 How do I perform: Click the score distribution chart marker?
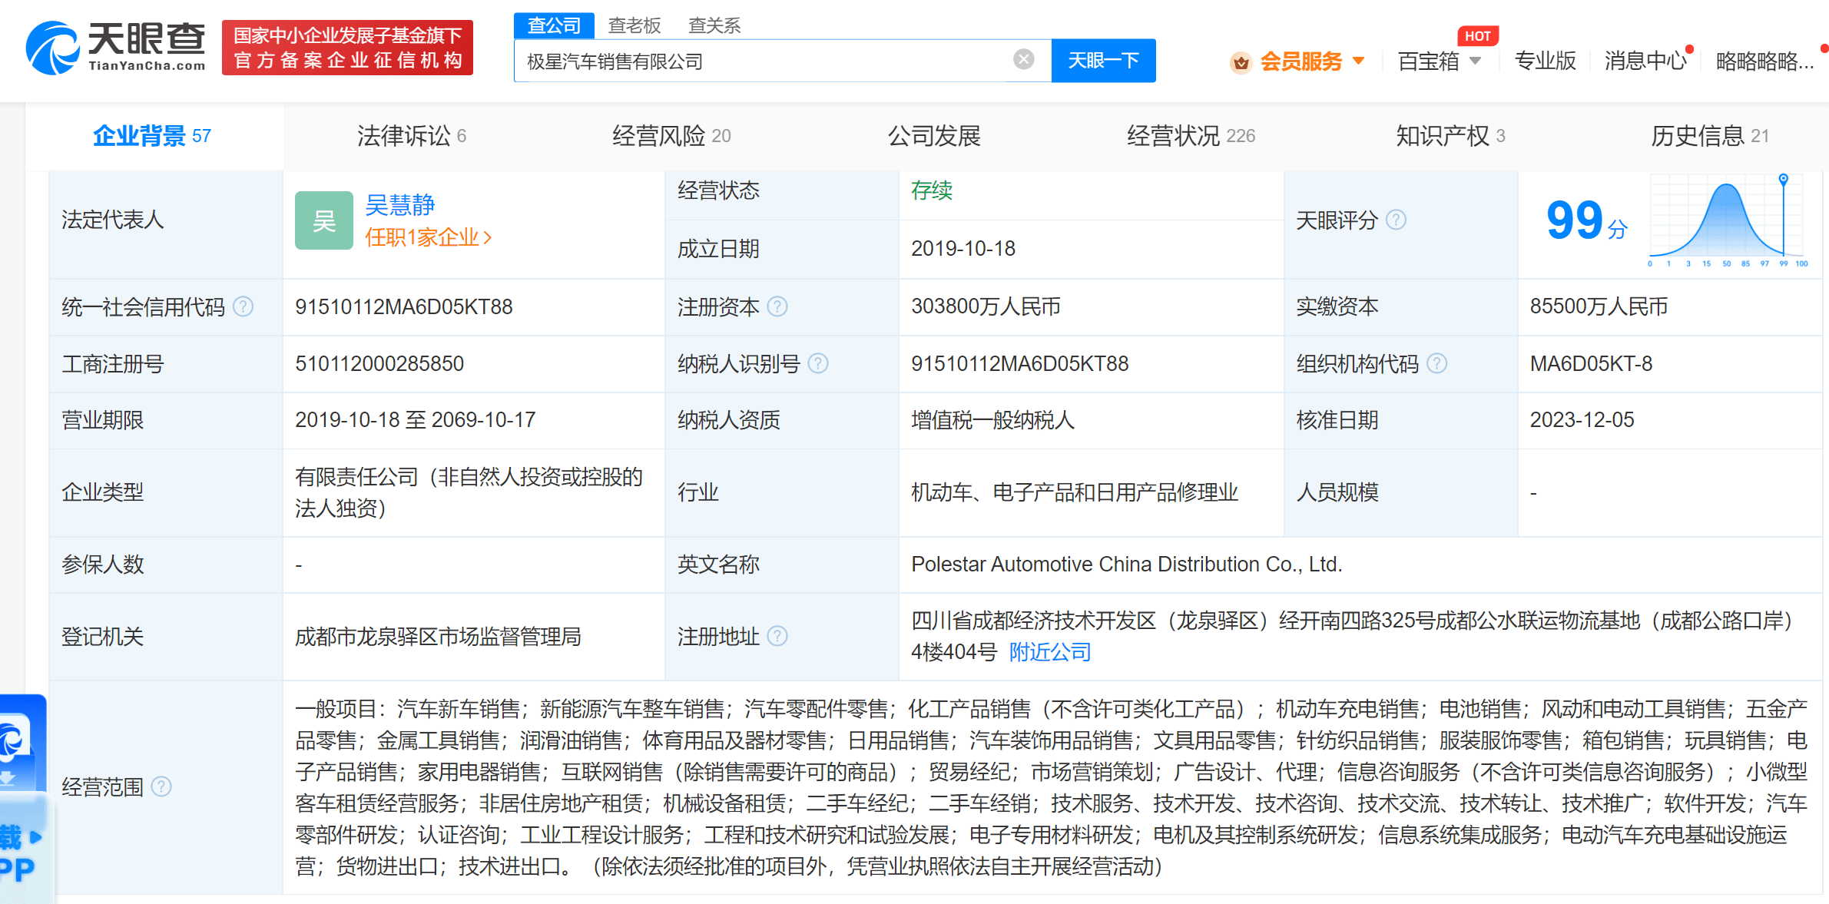1783,180
